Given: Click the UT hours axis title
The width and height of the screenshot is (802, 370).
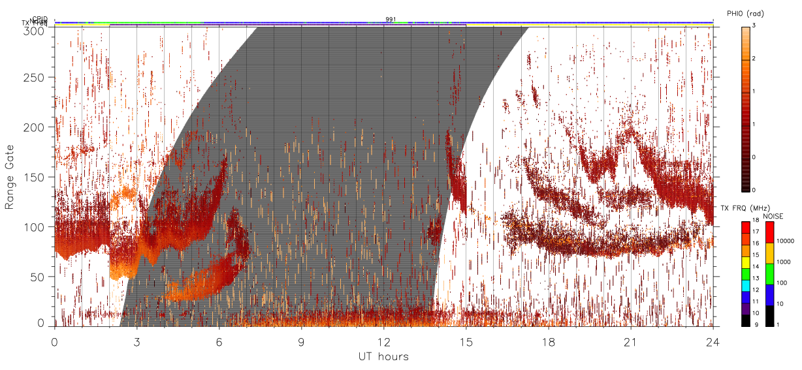Looking at the screenshot, I should pyautogui.click(x=383, y=356).
